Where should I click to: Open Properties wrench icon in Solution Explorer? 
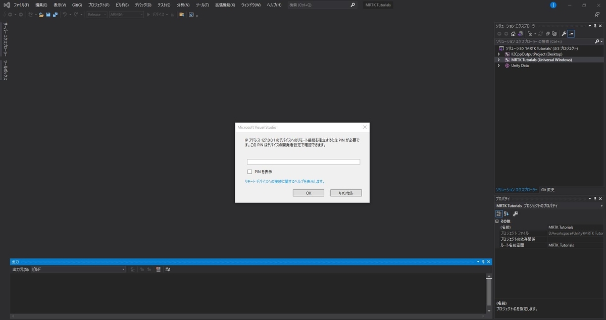tap(564, 34)
